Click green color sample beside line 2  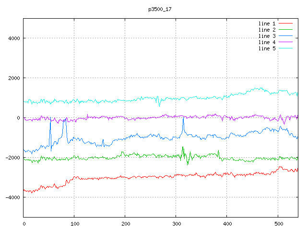285,30
